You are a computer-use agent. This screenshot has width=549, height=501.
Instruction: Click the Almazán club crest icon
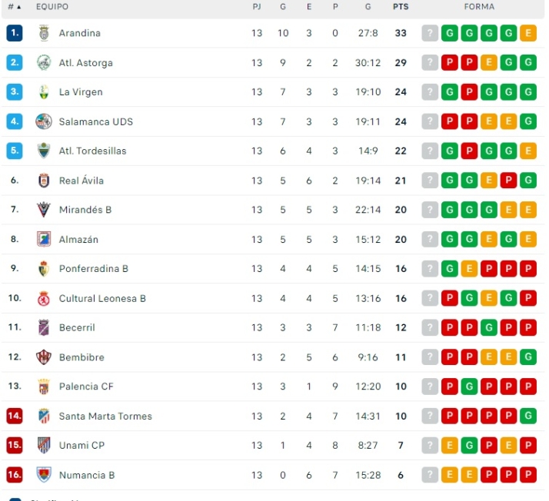tap(44, 239)
